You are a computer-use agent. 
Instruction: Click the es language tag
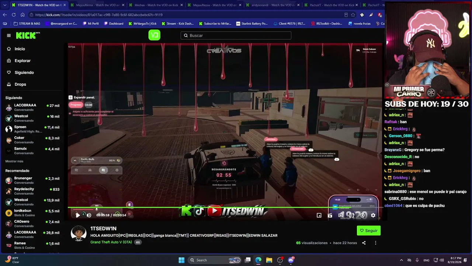(x=138, y=242)
